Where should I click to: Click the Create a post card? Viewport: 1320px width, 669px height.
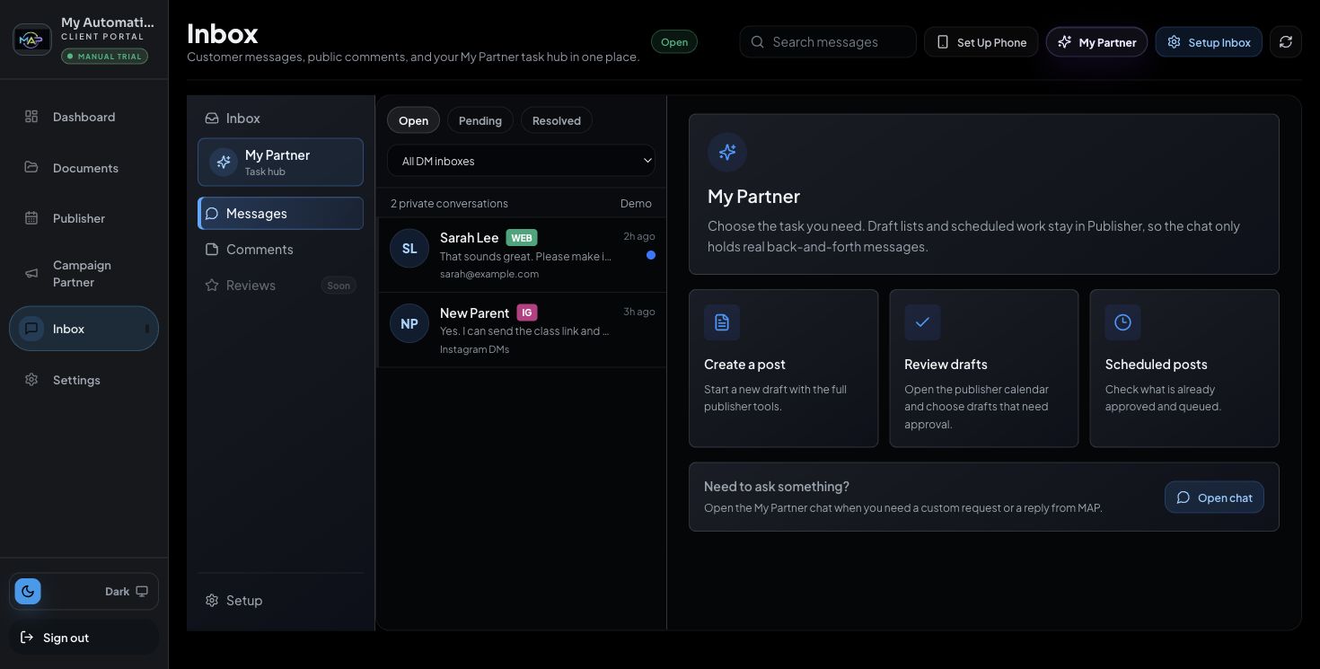783,368
